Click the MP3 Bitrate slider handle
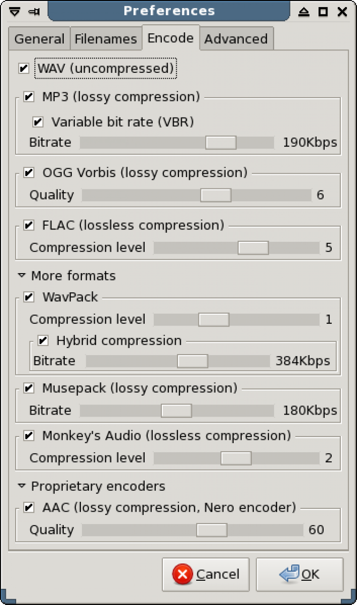 coord(221,142)
